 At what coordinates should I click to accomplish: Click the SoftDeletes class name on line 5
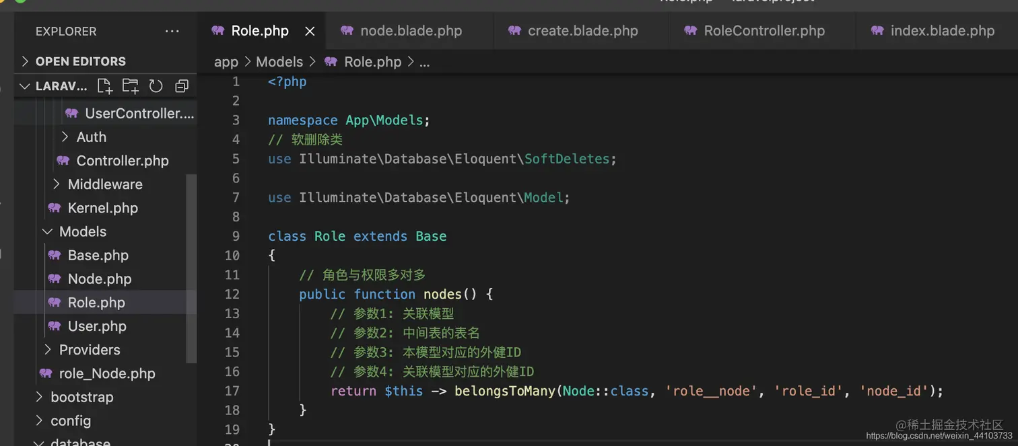pyautogui.click(x=567, y=159)
